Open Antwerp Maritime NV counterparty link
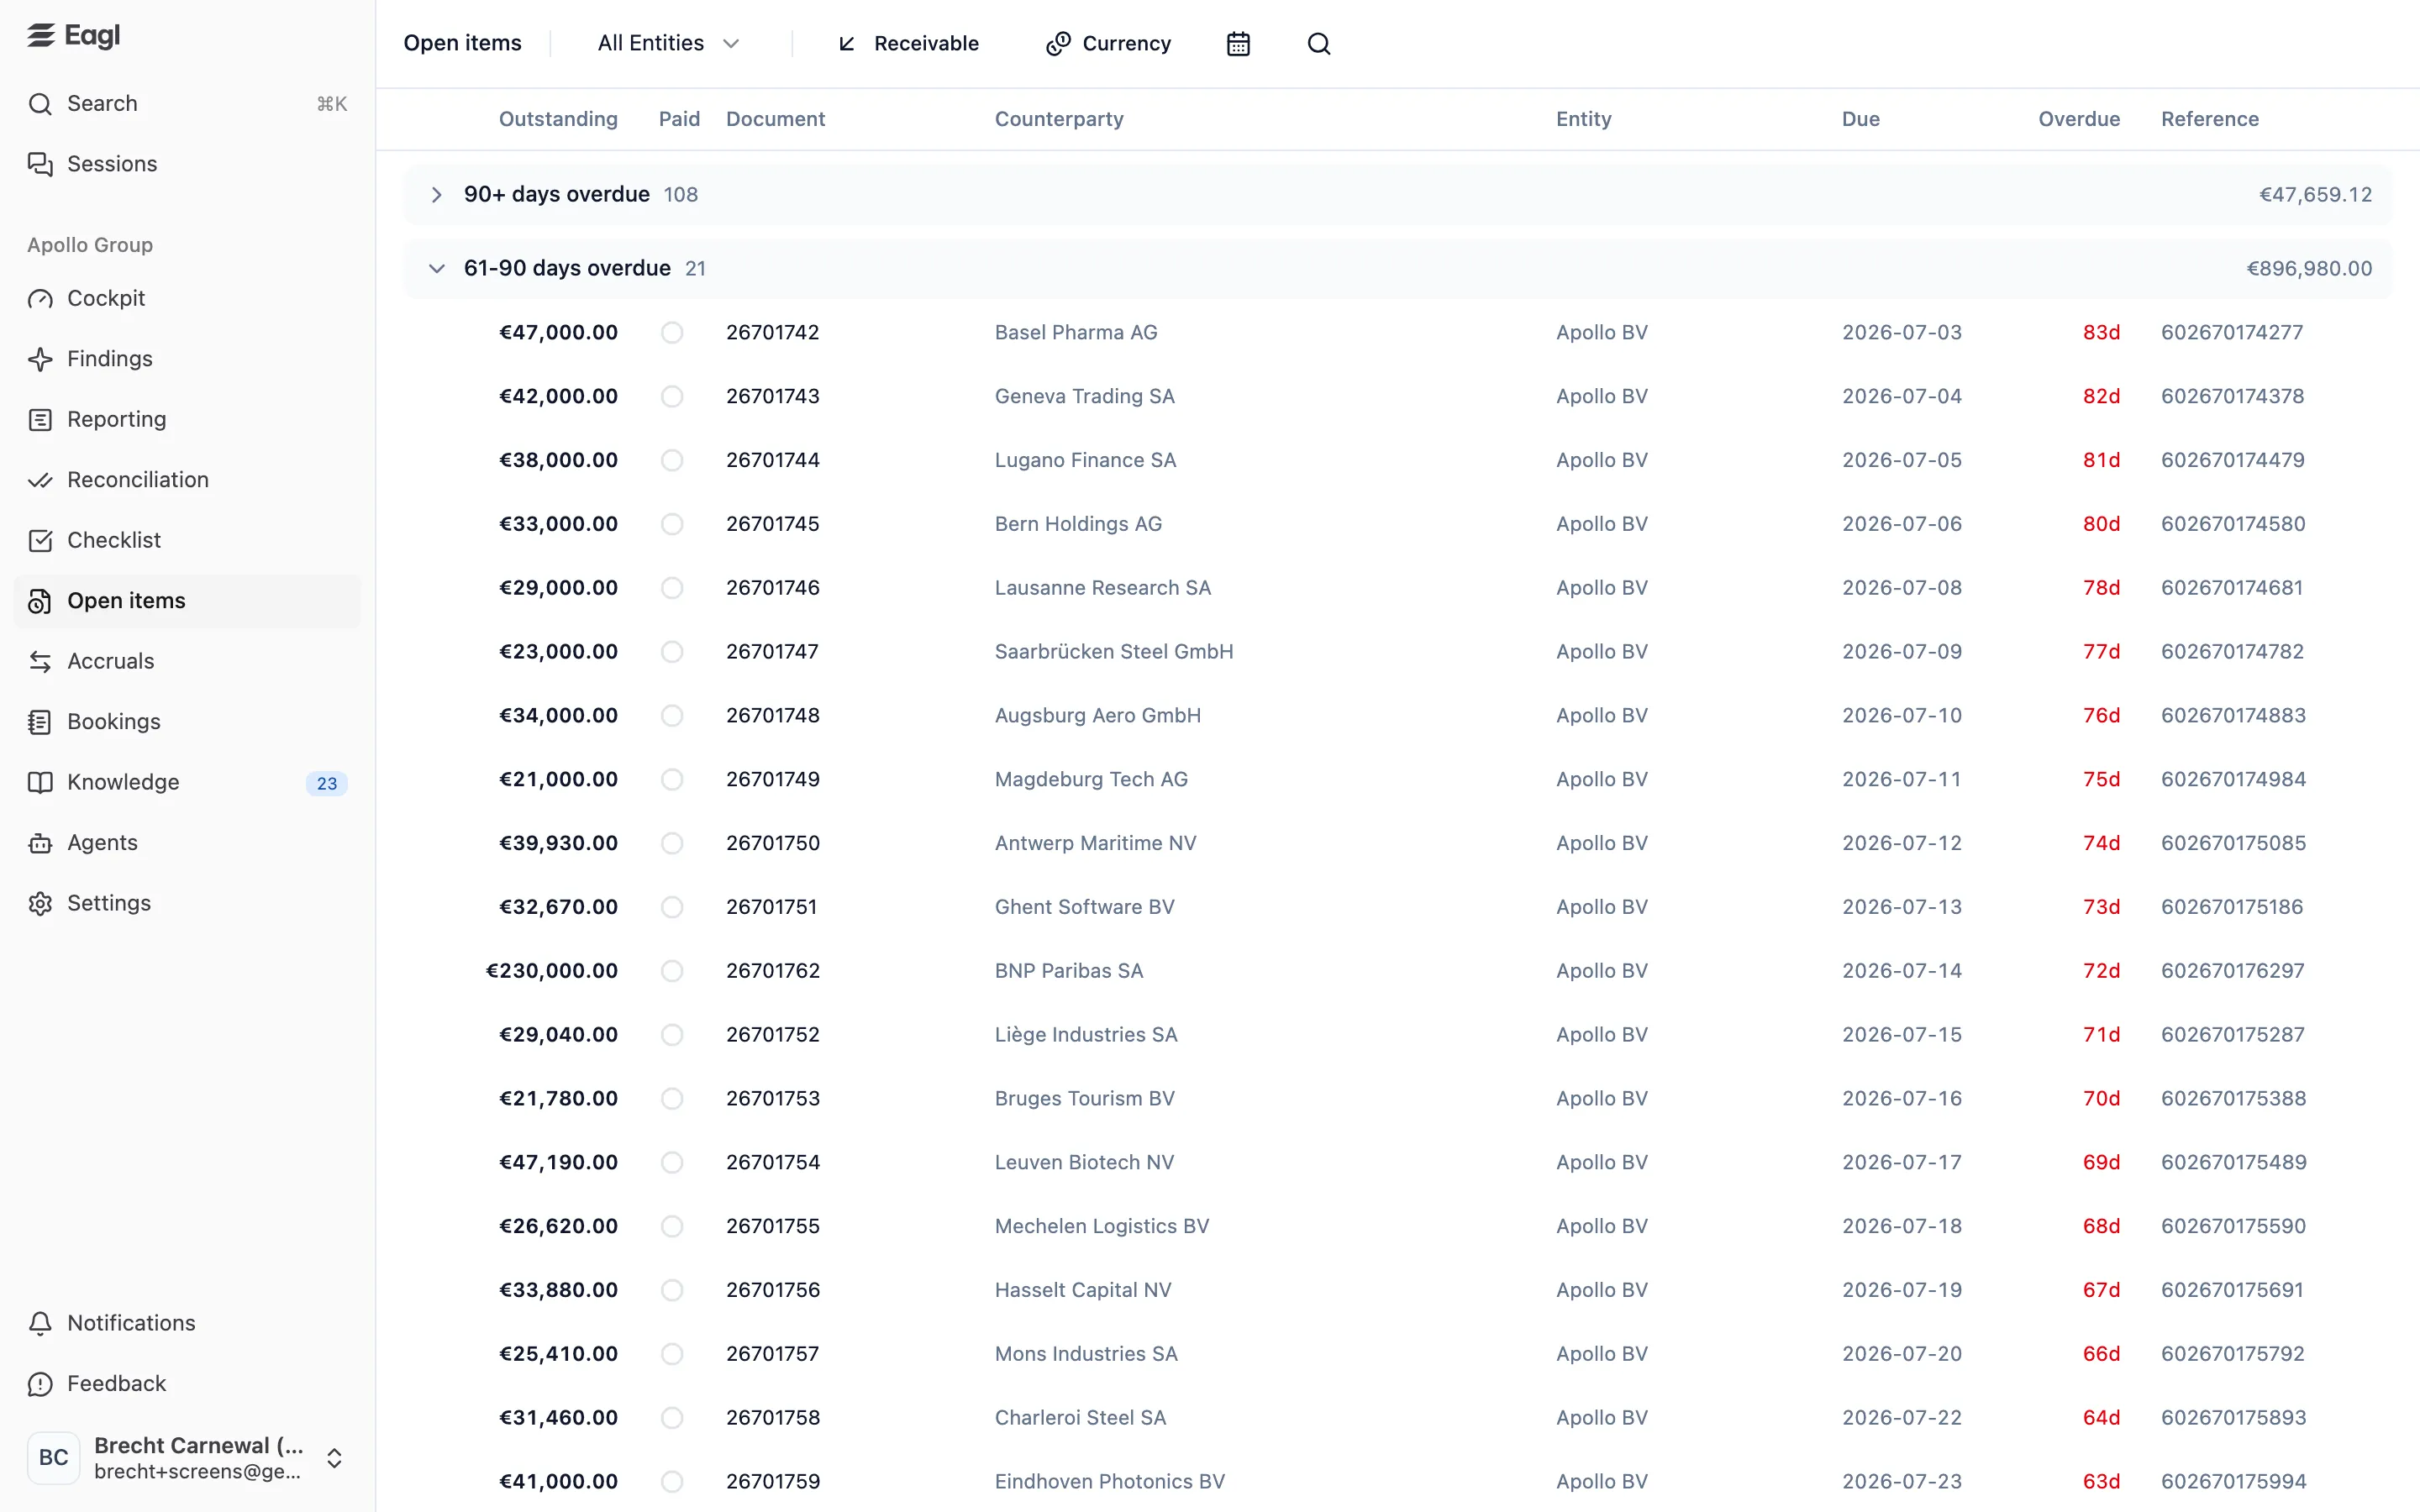Viewport: 2420px width, 1512px height. (x=1095, y=844)
